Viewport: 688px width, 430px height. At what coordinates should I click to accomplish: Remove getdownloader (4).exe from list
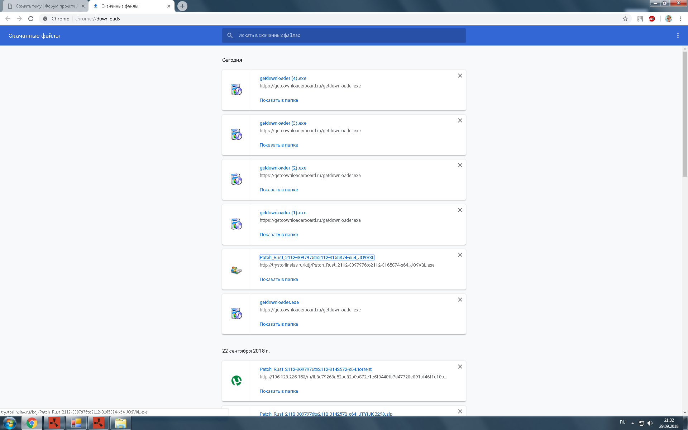pyautogui.click(x=460, y=76)
